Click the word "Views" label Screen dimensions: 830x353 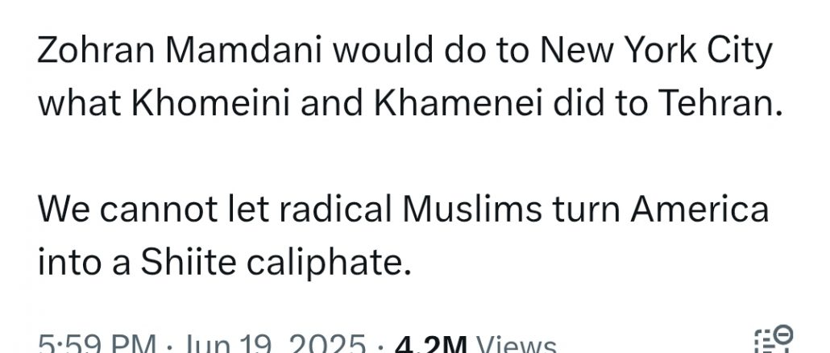coord(516,343)
